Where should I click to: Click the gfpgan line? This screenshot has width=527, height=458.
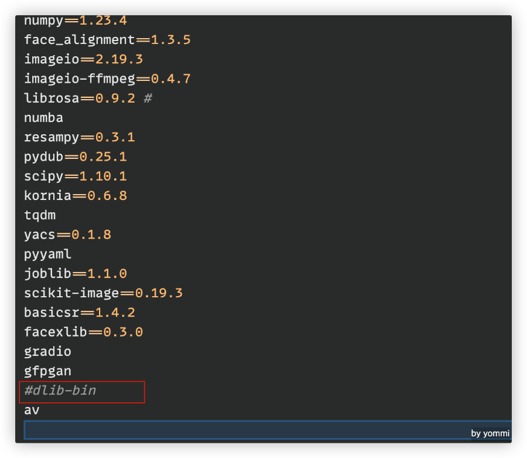click(47, 372)
